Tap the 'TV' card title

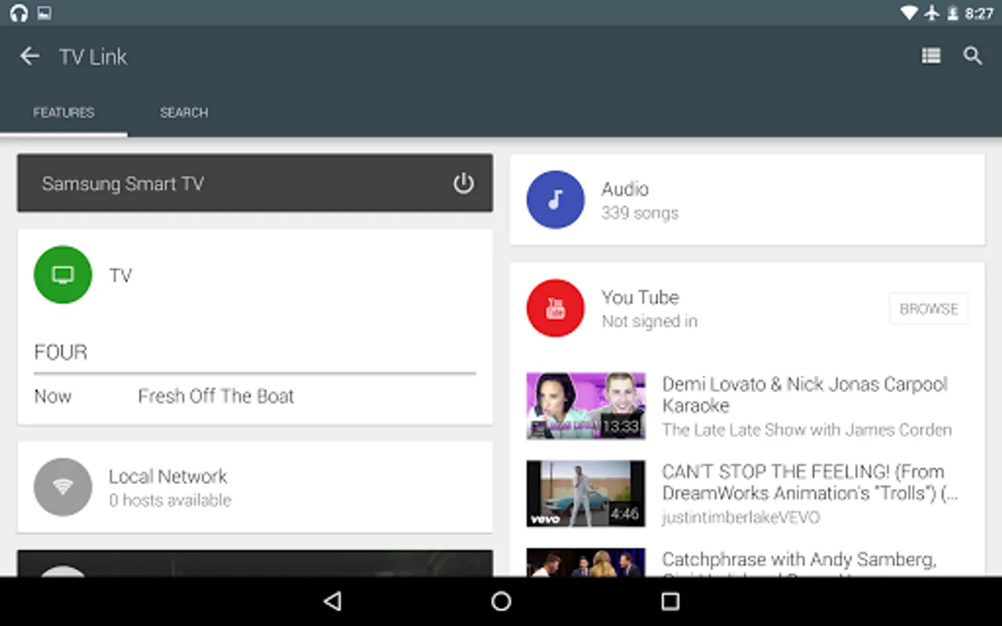click(x=120, y=275)
